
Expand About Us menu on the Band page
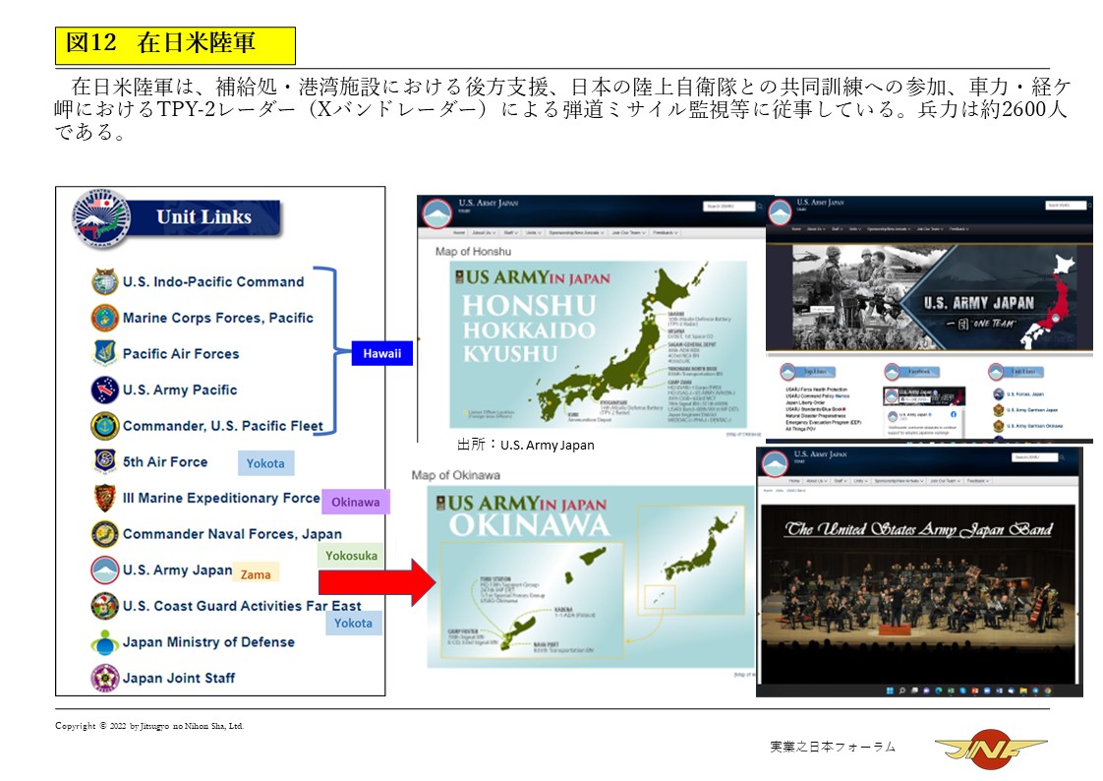point(817,481)
